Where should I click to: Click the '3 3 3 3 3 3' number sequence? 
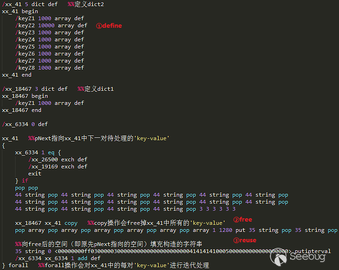218,209
